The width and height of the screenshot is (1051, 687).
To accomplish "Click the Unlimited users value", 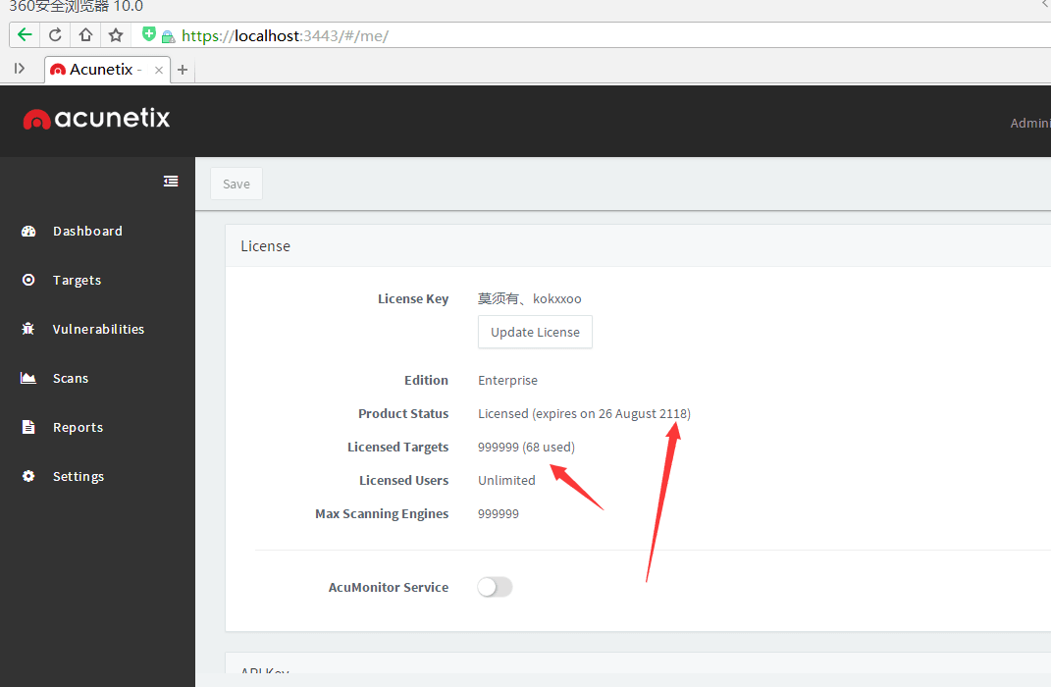I will tap(506, 481).
